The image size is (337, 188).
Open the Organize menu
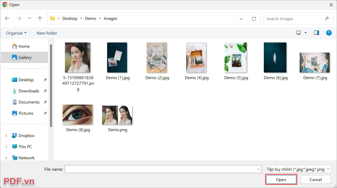[x=16, y=33]
